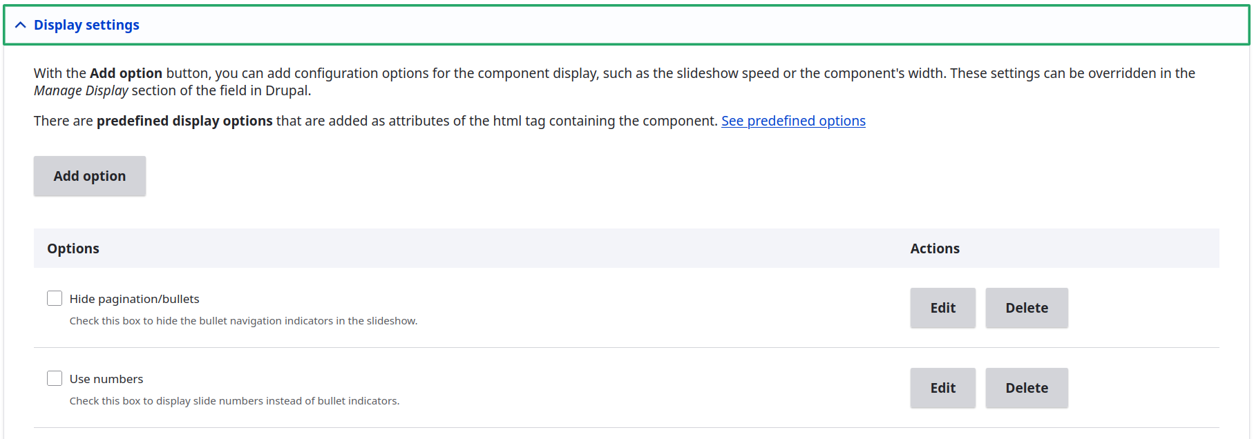
Task: Click the Actions column header
Action: 934,248
